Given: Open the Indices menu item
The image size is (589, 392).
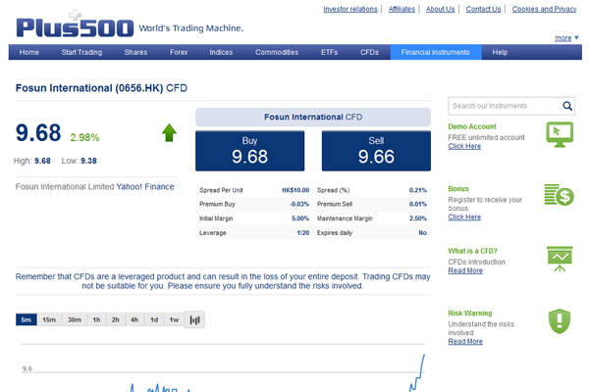Looking at the screenshot, I should click(221, 52).
